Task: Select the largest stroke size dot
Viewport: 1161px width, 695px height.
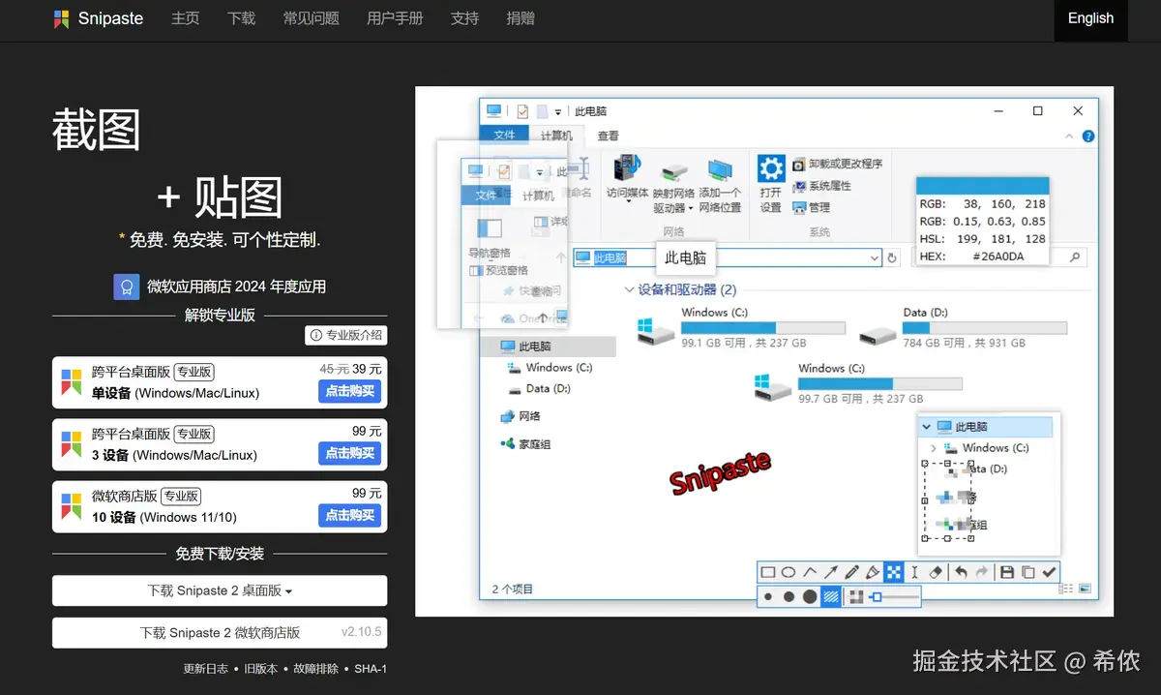Action: point(810,596)
